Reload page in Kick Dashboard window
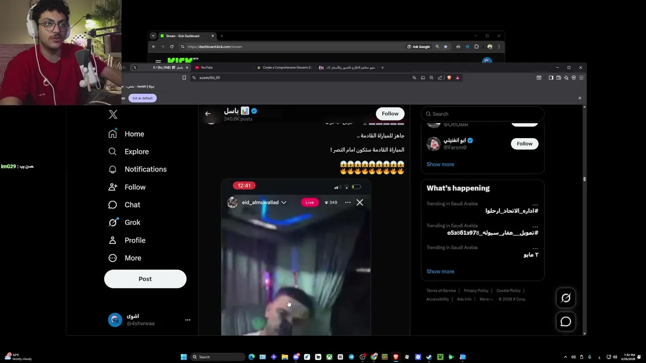 coord(172,46)
